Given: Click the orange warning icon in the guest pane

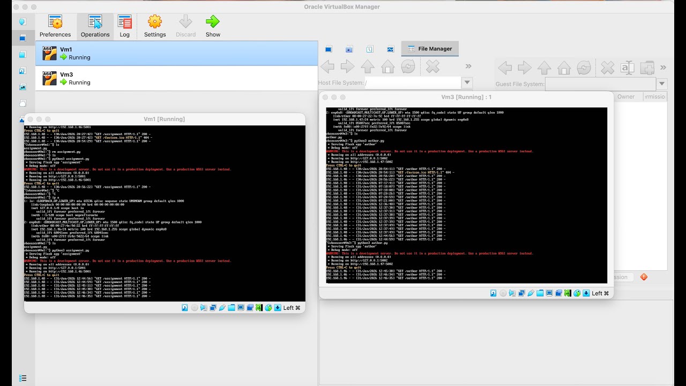Looking at the screenshot, I should click(x=644, y=277).
